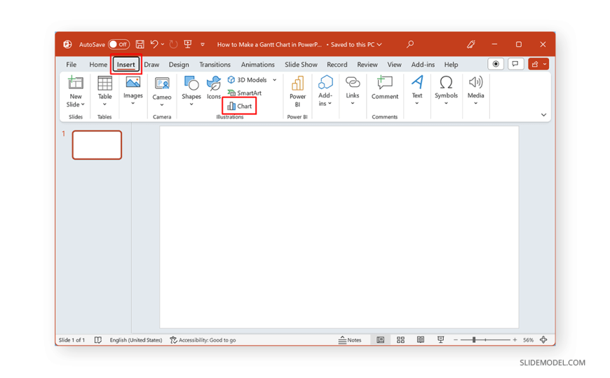Open Accessibility: Good to go checker
610x378 pixels.
203,340
